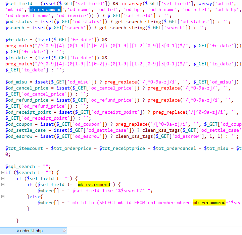Switch to the orderlist.php tab
242x235 pixels.
coord(31,231)
